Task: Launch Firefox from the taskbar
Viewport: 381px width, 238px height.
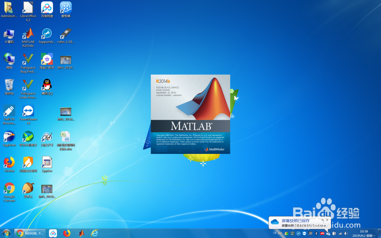Action: tap(67, 233)
